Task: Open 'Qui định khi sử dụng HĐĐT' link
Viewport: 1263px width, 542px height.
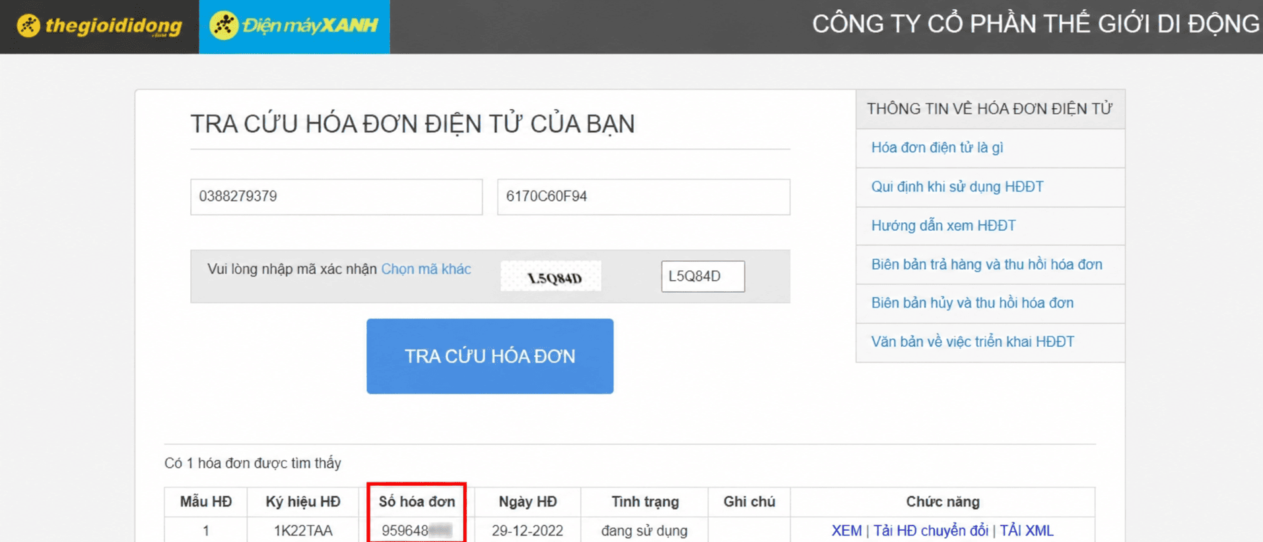Action: coord(957,187)
